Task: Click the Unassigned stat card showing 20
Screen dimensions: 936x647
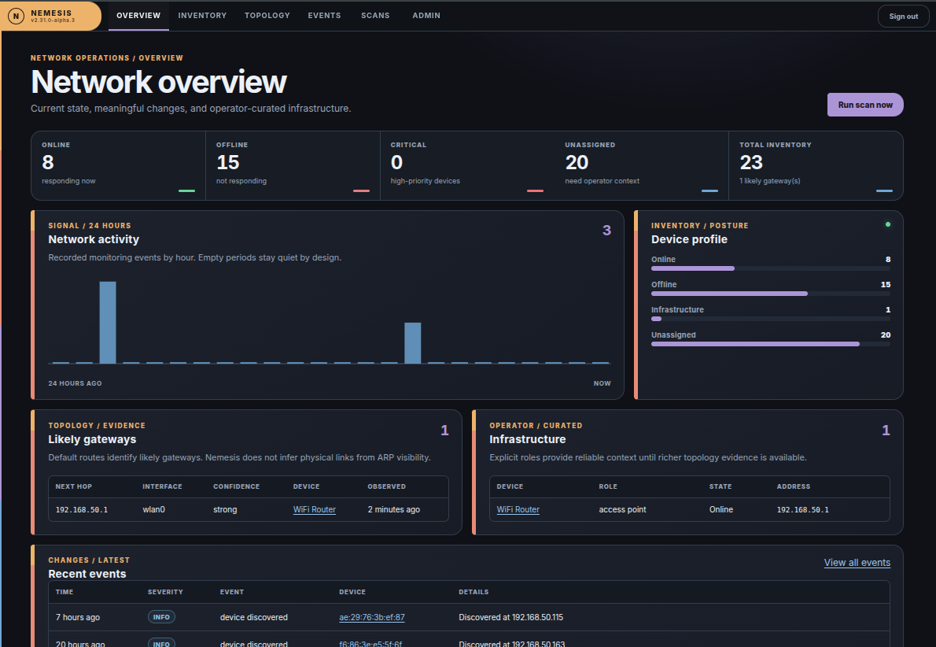Action: point(641,165)
